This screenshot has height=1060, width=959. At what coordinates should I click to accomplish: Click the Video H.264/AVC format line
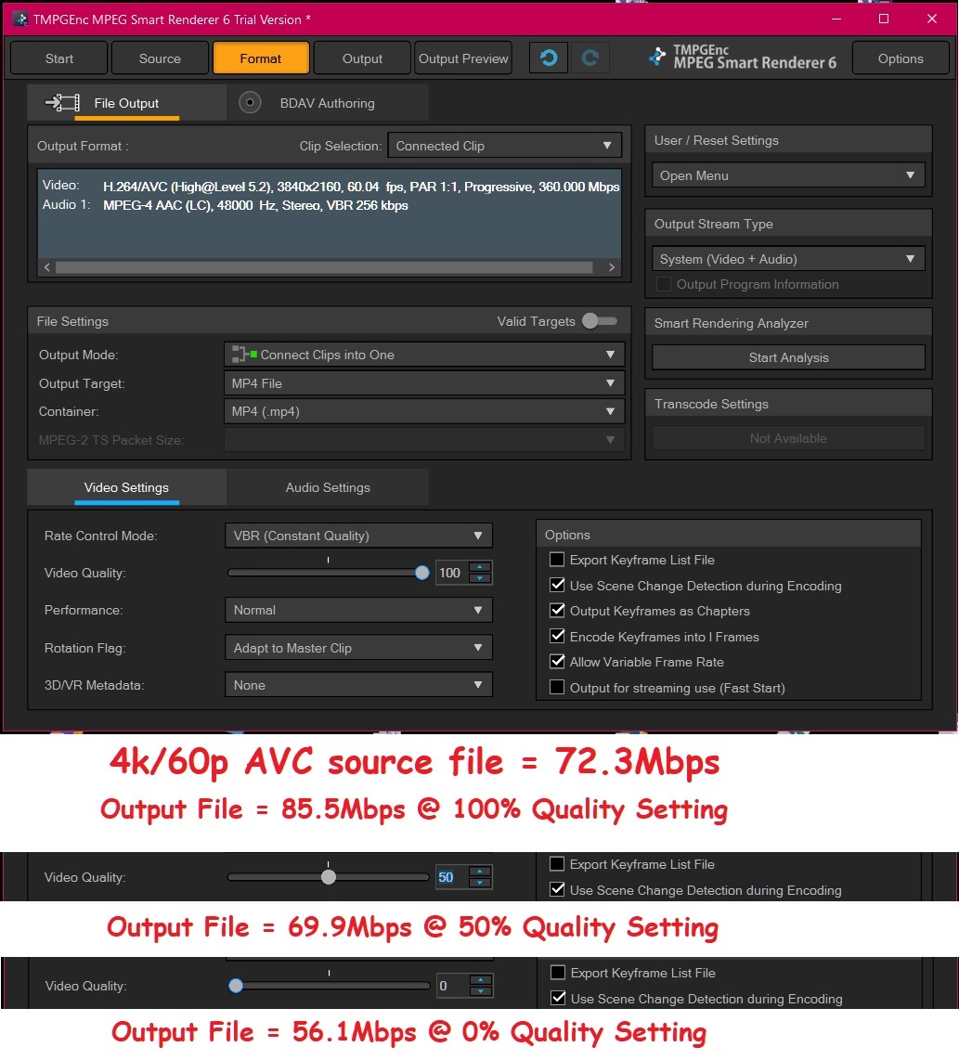click(330, 186)
